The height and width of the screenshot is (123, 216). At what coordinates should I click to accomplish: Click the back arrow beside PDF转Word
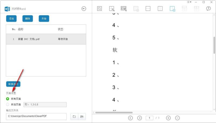(x=84, y=9)
